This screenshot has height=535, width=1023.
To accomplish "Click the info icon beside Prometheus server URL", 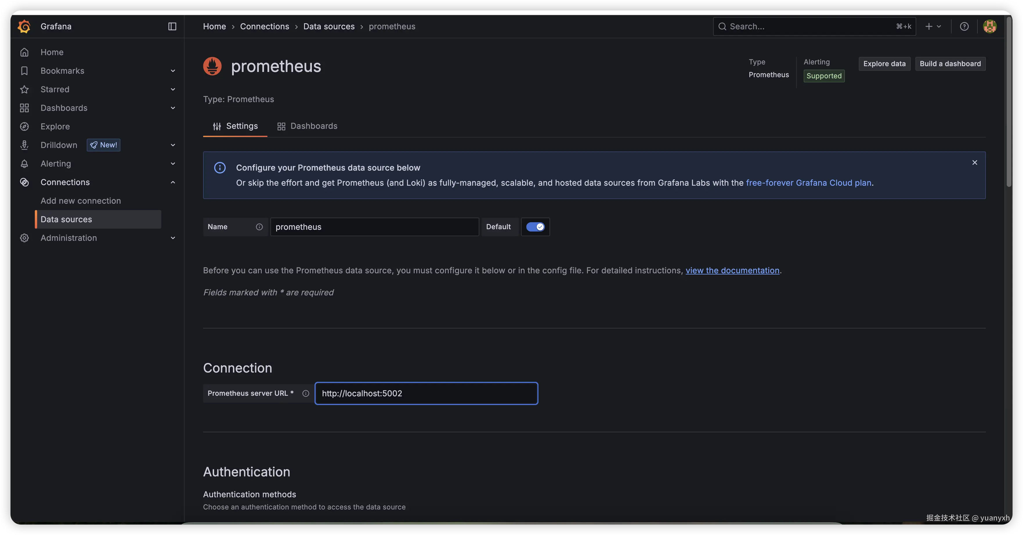I will coord(306,393).
